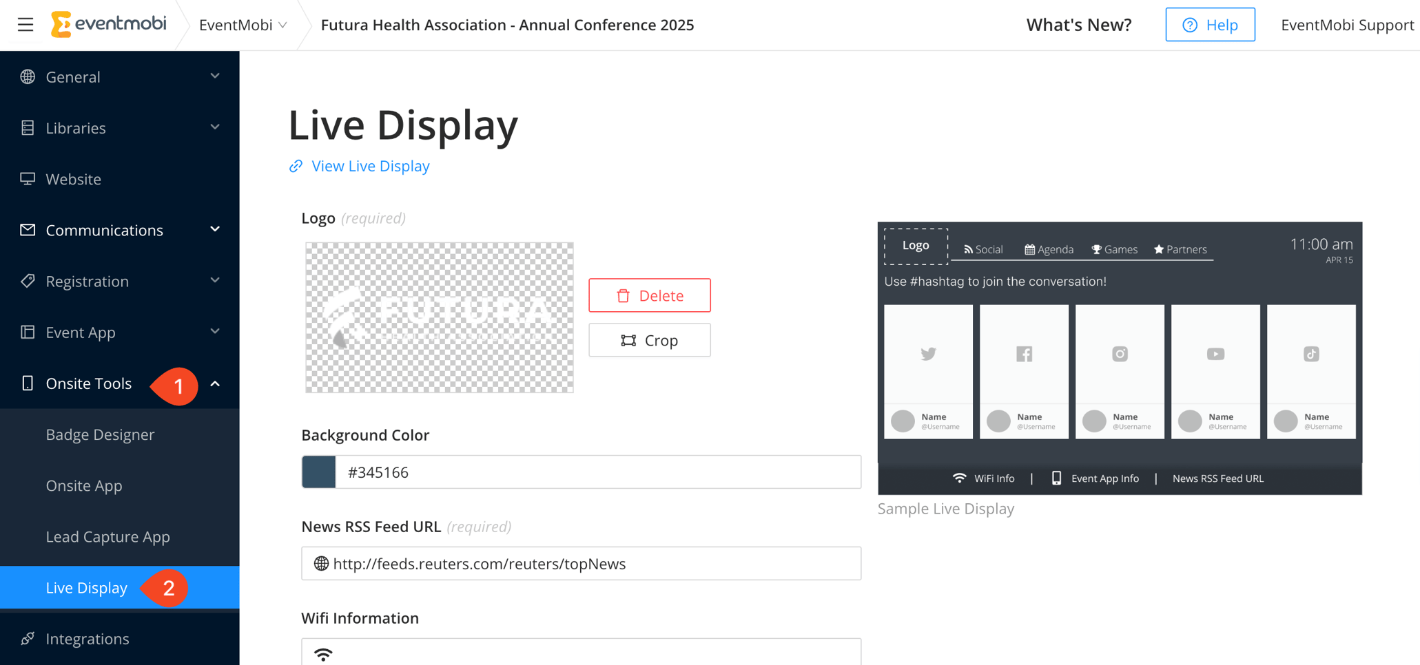
Task: Click the globe icon in RSS Feed field
Action: coord(321,563)
